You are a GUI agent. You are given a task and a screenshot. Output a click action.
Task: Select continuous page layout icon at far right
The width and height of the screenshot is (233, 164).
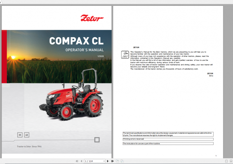coord(231,161)
